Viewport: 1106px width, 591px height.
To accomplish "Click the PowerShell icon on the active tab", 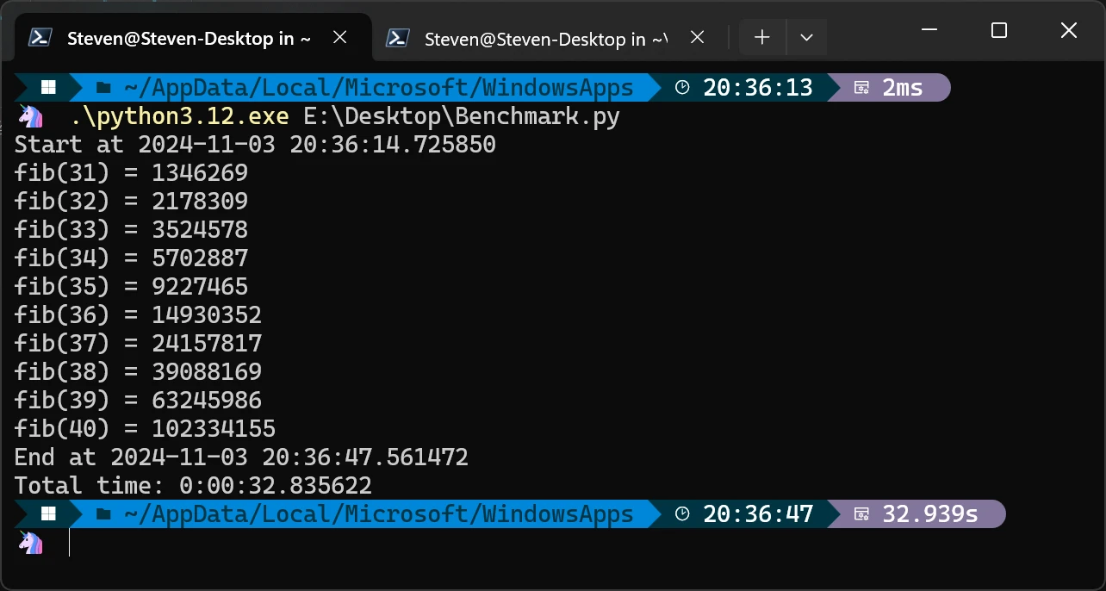I will point(40,38).
